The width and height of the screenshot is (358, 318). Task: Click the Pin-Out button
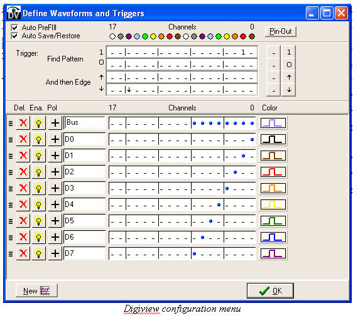tap(281, 31)
